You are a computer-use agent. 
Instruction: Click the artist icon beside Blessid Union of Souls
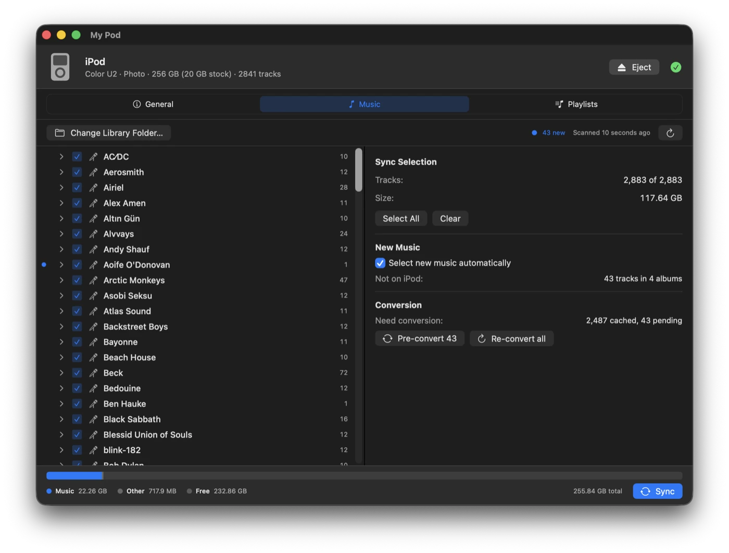(x=93, y=435)
